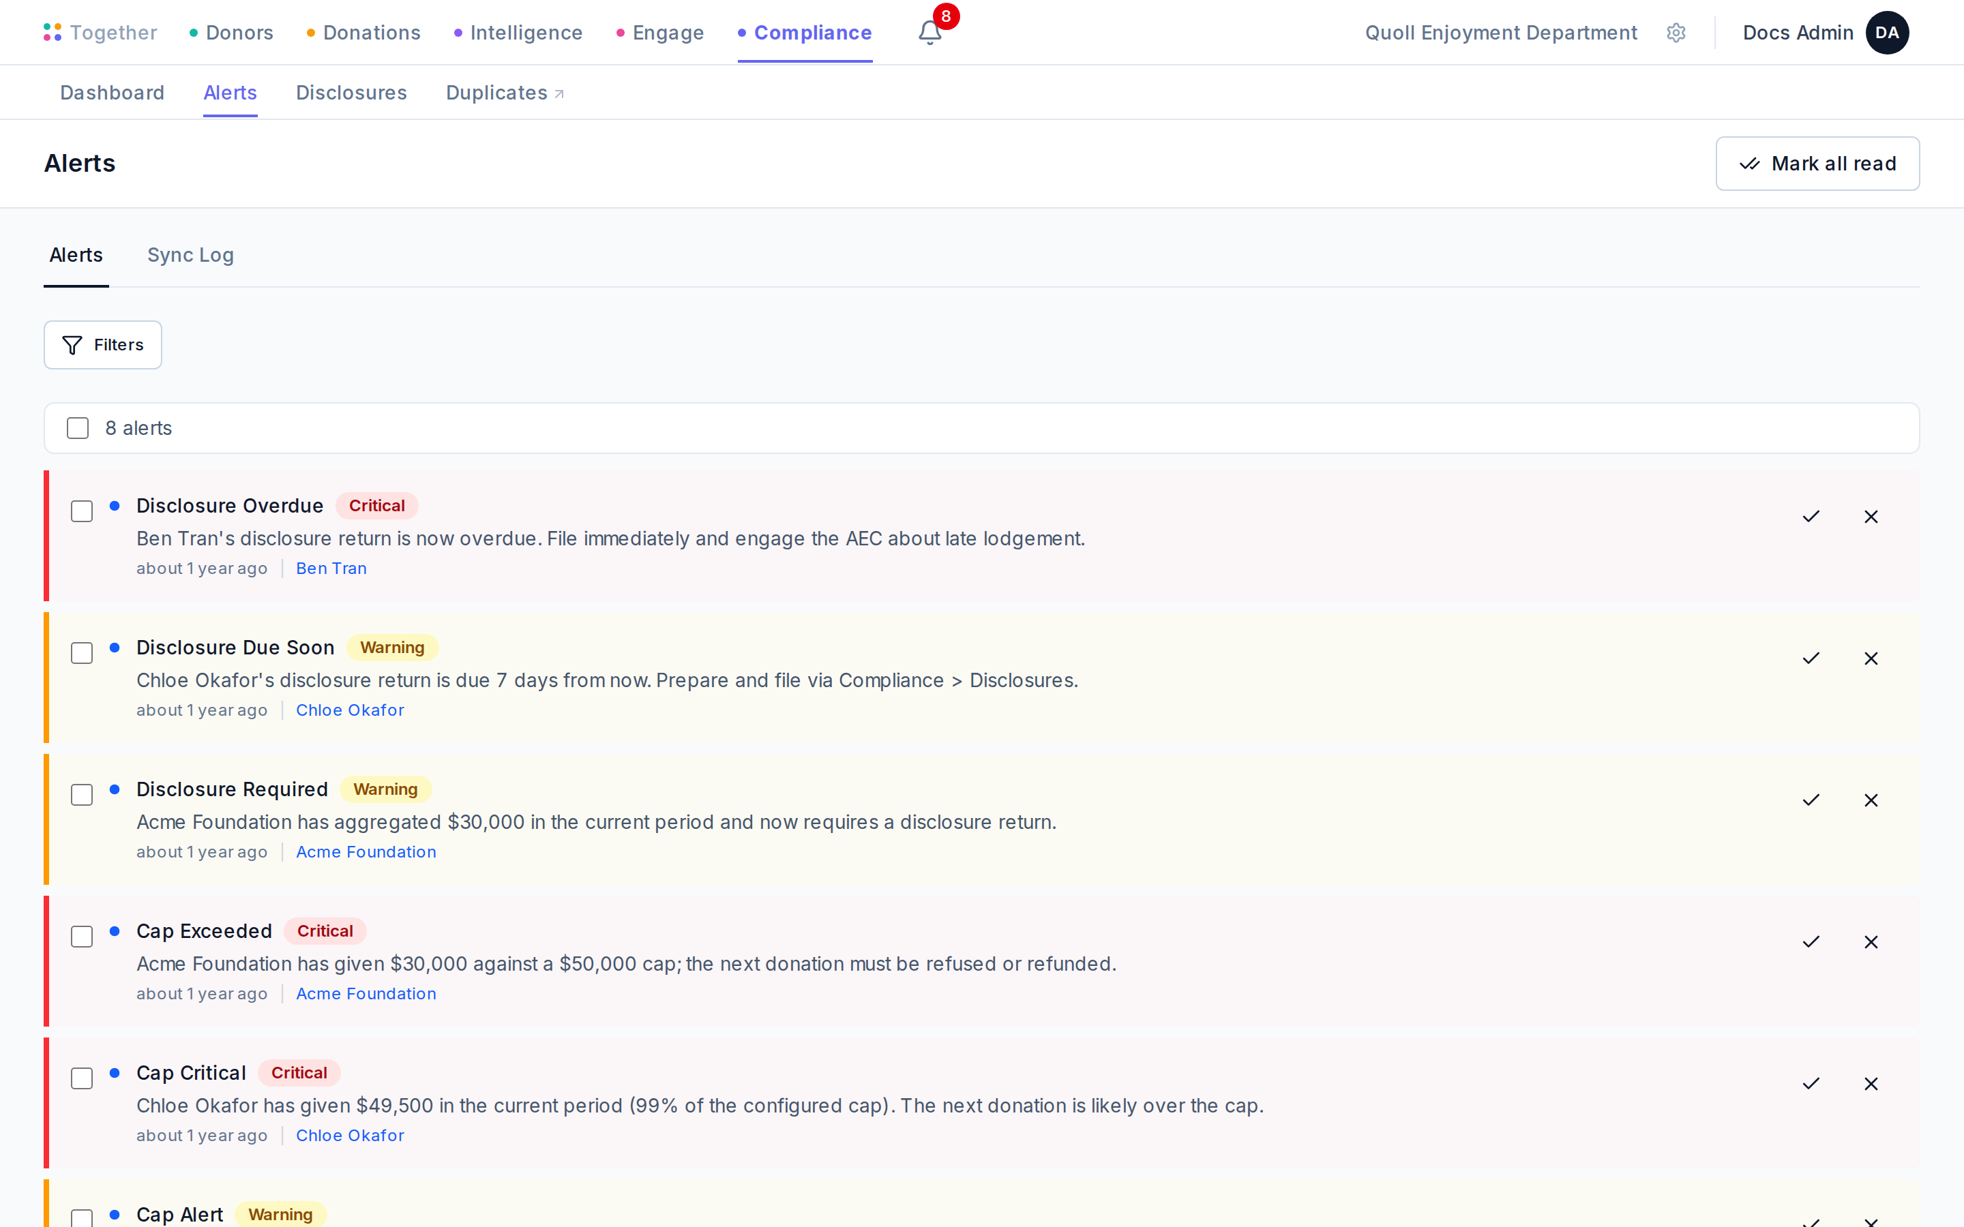The height and width of the screenshot is (1227, 1964).
Task: Select Alerts in the compliance subnav
Action: [x=230, y=93]
